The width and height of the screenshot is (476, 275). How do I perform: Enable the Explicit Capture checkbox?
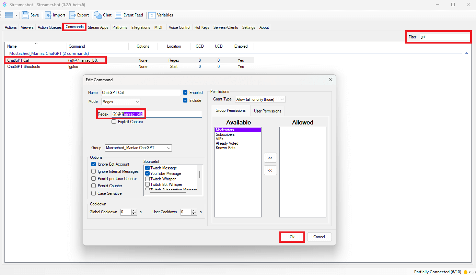click(x=114, y=122)
